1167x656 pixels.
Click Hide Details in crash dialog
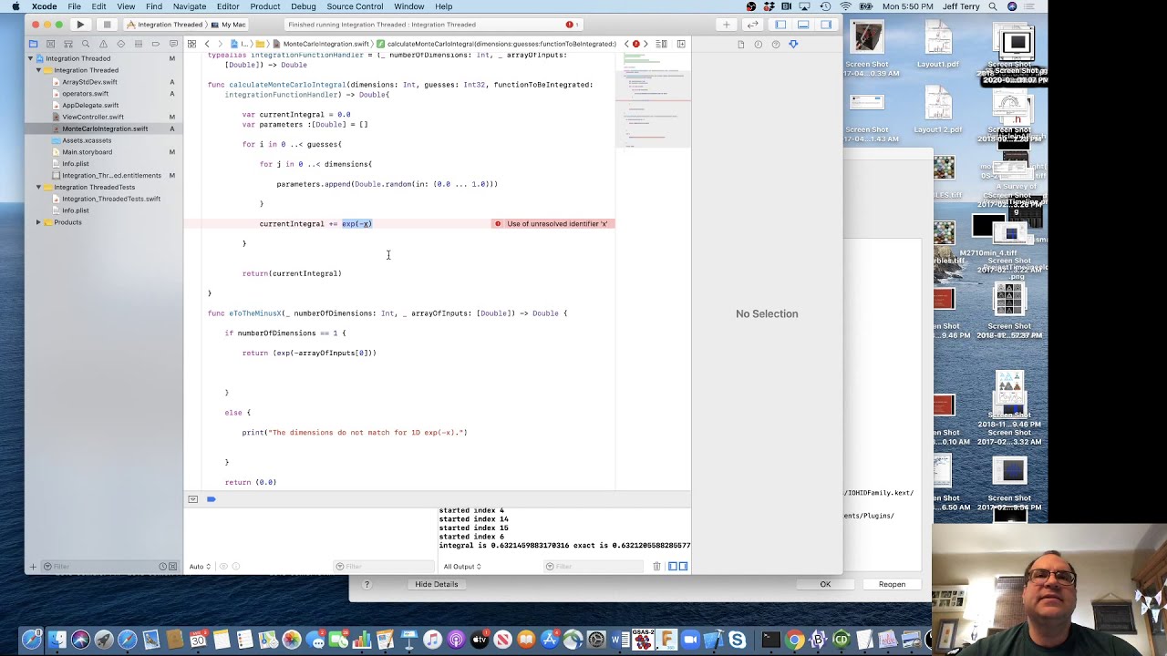pyautogui.click(x=437, y=584)
